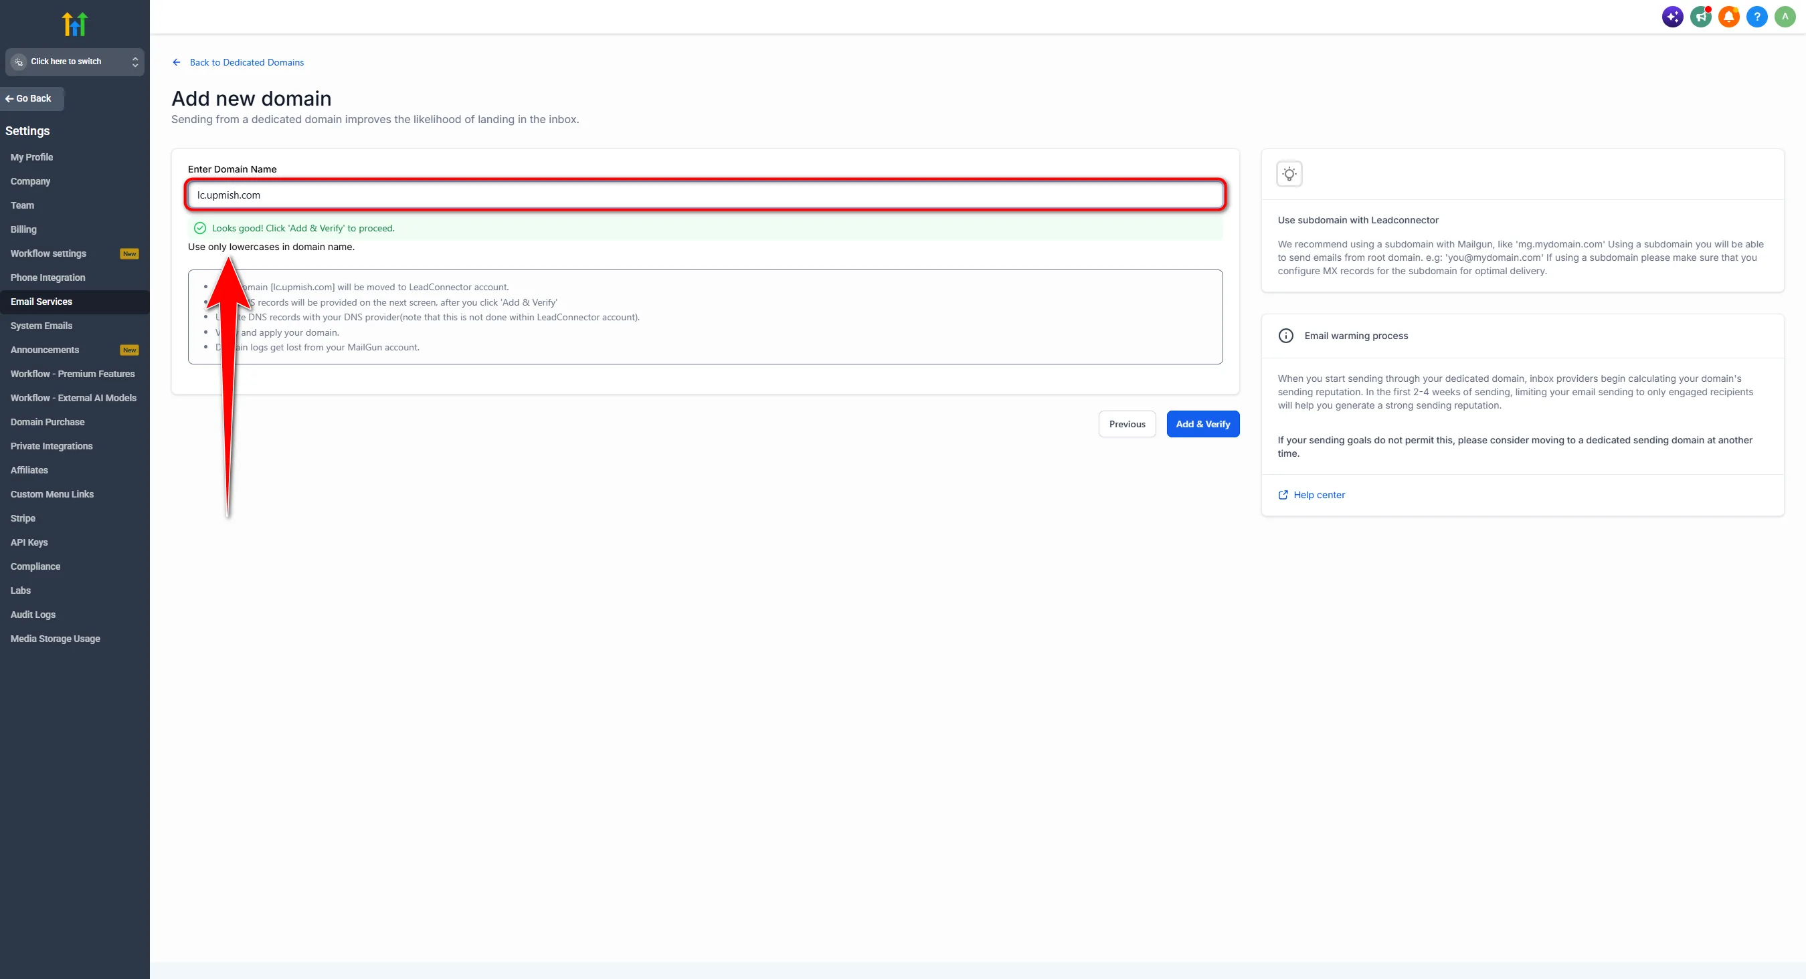Open Workflow - Premium Features
The width and height of the screenshot is (1806, 979).
tap(72, 374)
